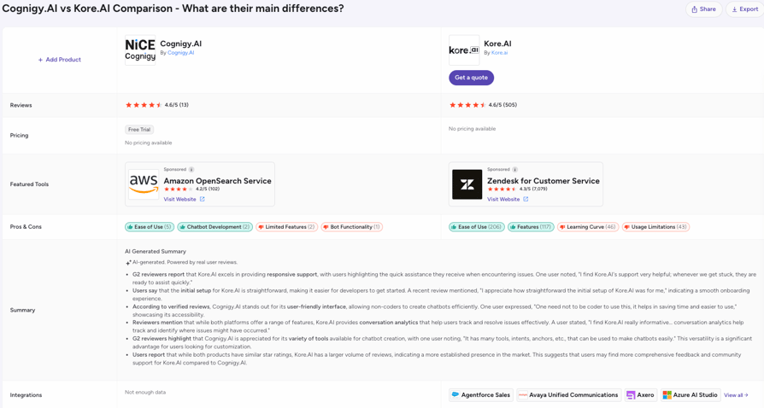The image size is (764, 408).
Task: Click the Kore.AI logo thumbnail
Action: tap(464, 50)
